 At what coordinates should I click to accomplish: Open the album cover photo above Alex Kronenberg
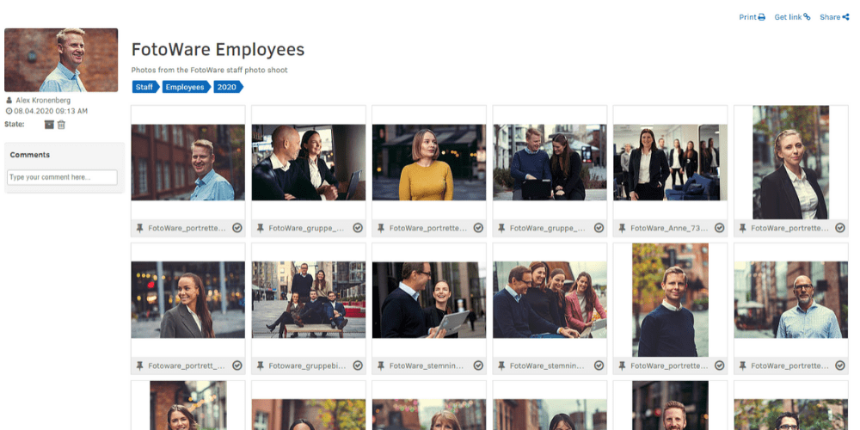61,60
